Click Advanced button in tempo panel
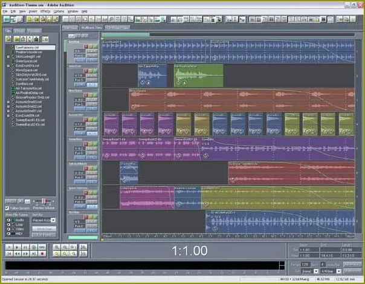This screenshot has width=365, height=284. pyautogui.click(x=352, y=265)
